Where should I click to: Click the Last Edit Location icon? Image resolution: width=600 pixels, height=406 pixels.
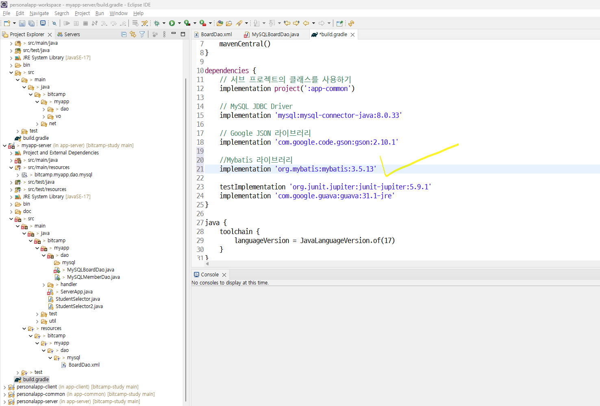[287, 23]
